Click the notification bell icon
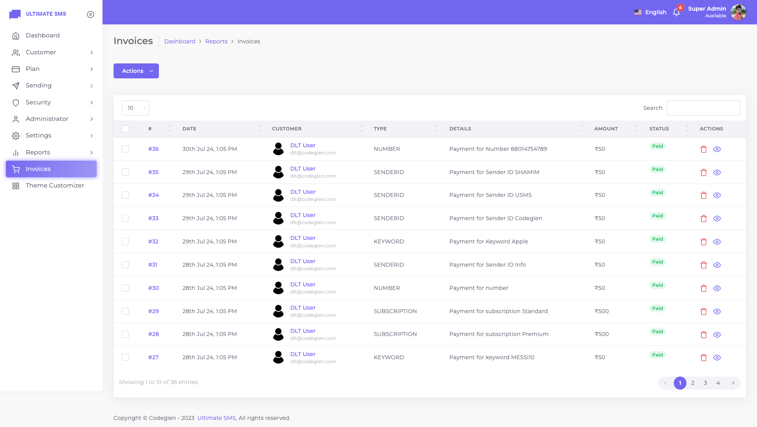 (676, 13)
